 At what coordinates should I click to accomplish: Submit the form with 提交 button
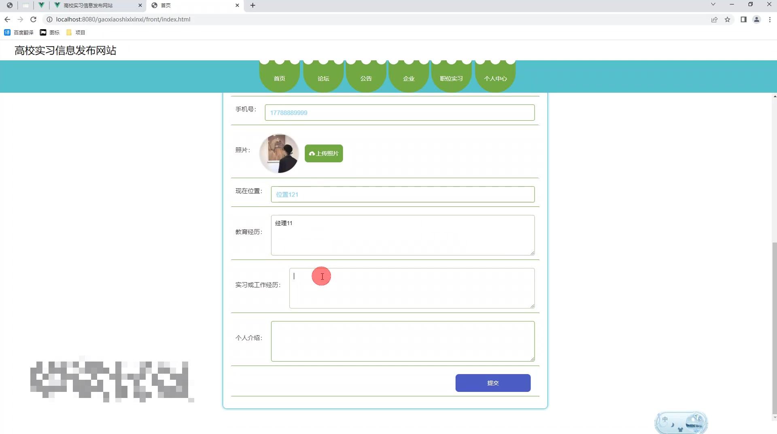pos(493,383)
